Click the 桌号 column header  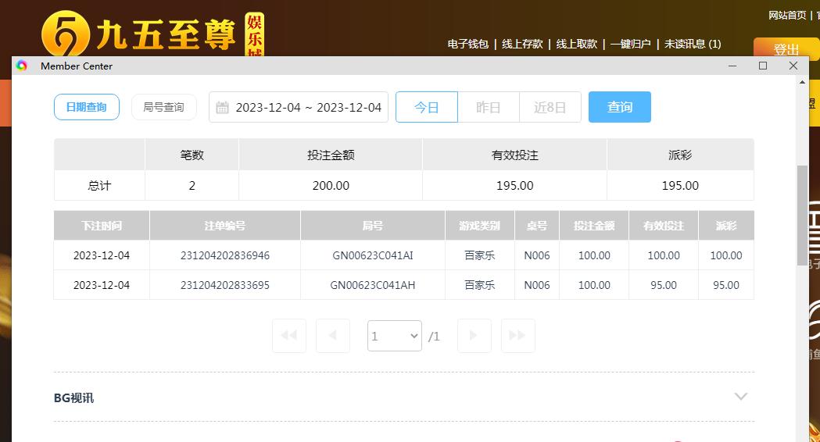[537, 226]
